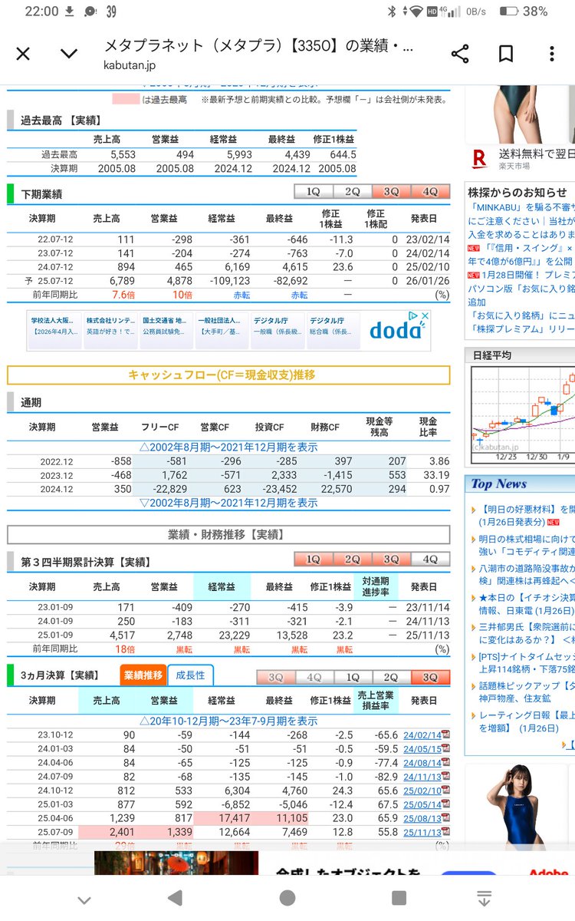Expand △20年10-12月期〜23年7-9月期を表示 in the quarterly table
Viewport: 575px width, 921px height.
228,721
